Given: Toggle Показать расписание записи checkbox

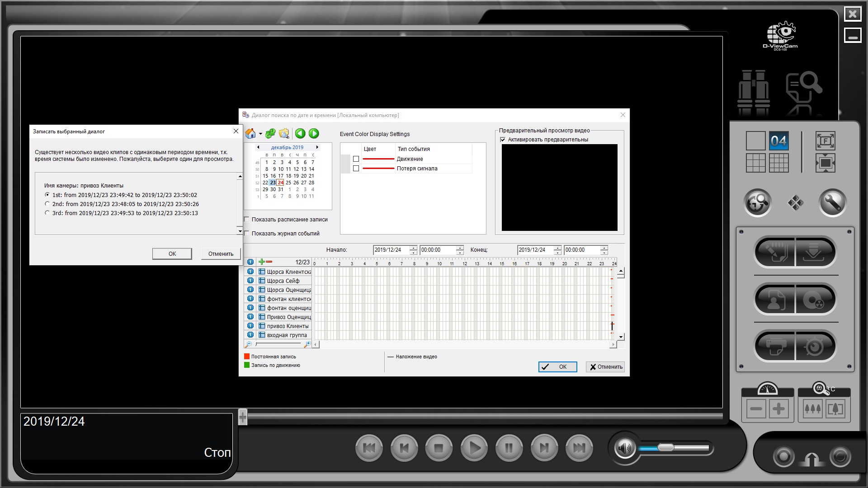Looking at the screenshot, I should pyautogui.click(x=247, y=220).
